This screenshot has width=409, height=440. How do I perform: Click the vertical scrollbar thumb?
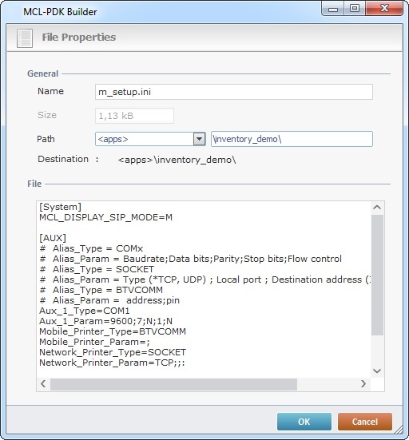coord(377,275)
